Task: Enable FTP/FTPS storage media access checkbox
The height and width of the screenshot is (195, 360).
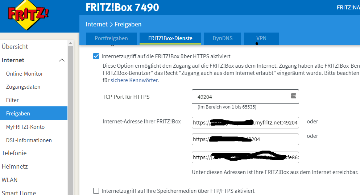Action: [x=96, y=191]
